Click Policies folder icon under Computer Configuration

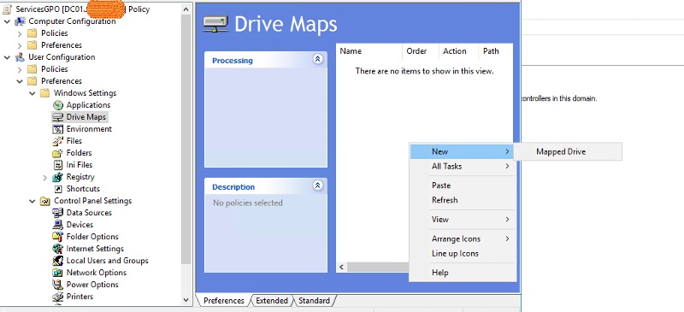32,33
